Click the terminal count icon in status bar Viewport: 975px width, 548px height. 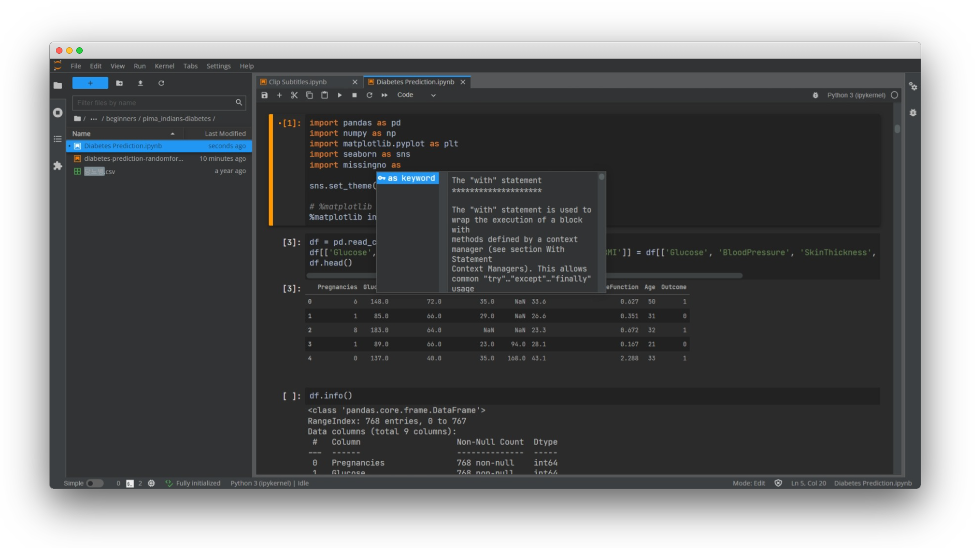coord(130,484)
